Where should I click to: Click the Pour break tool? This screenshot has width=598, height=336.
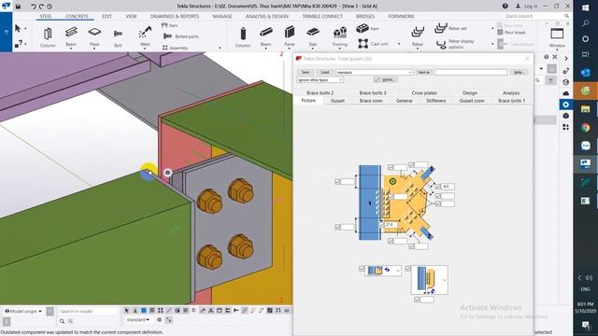pos(511,33)
